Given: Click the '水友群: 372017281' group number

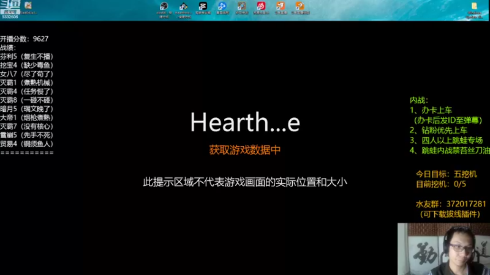Looking at the screenshot, I should [x=451, y=204].
